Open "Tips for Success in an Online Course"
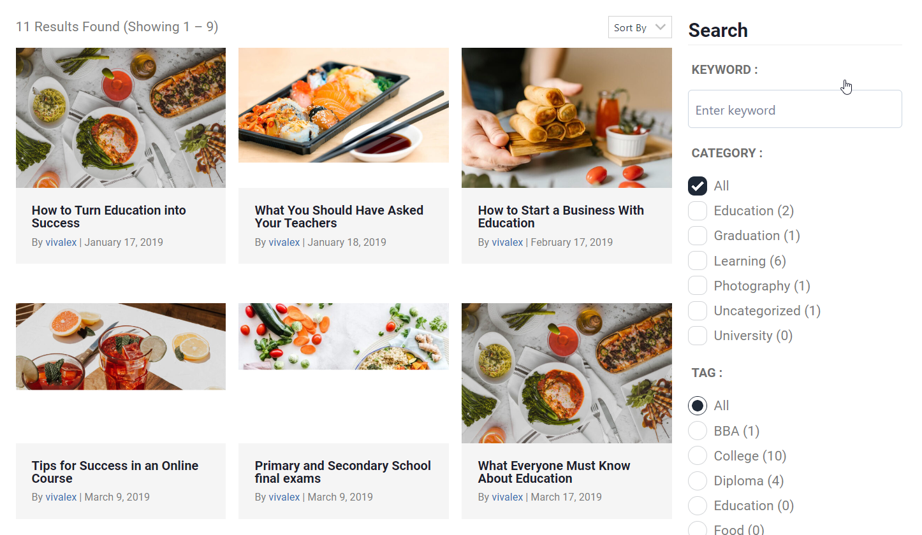The image size is (922, 535). (x=115, y=472)
